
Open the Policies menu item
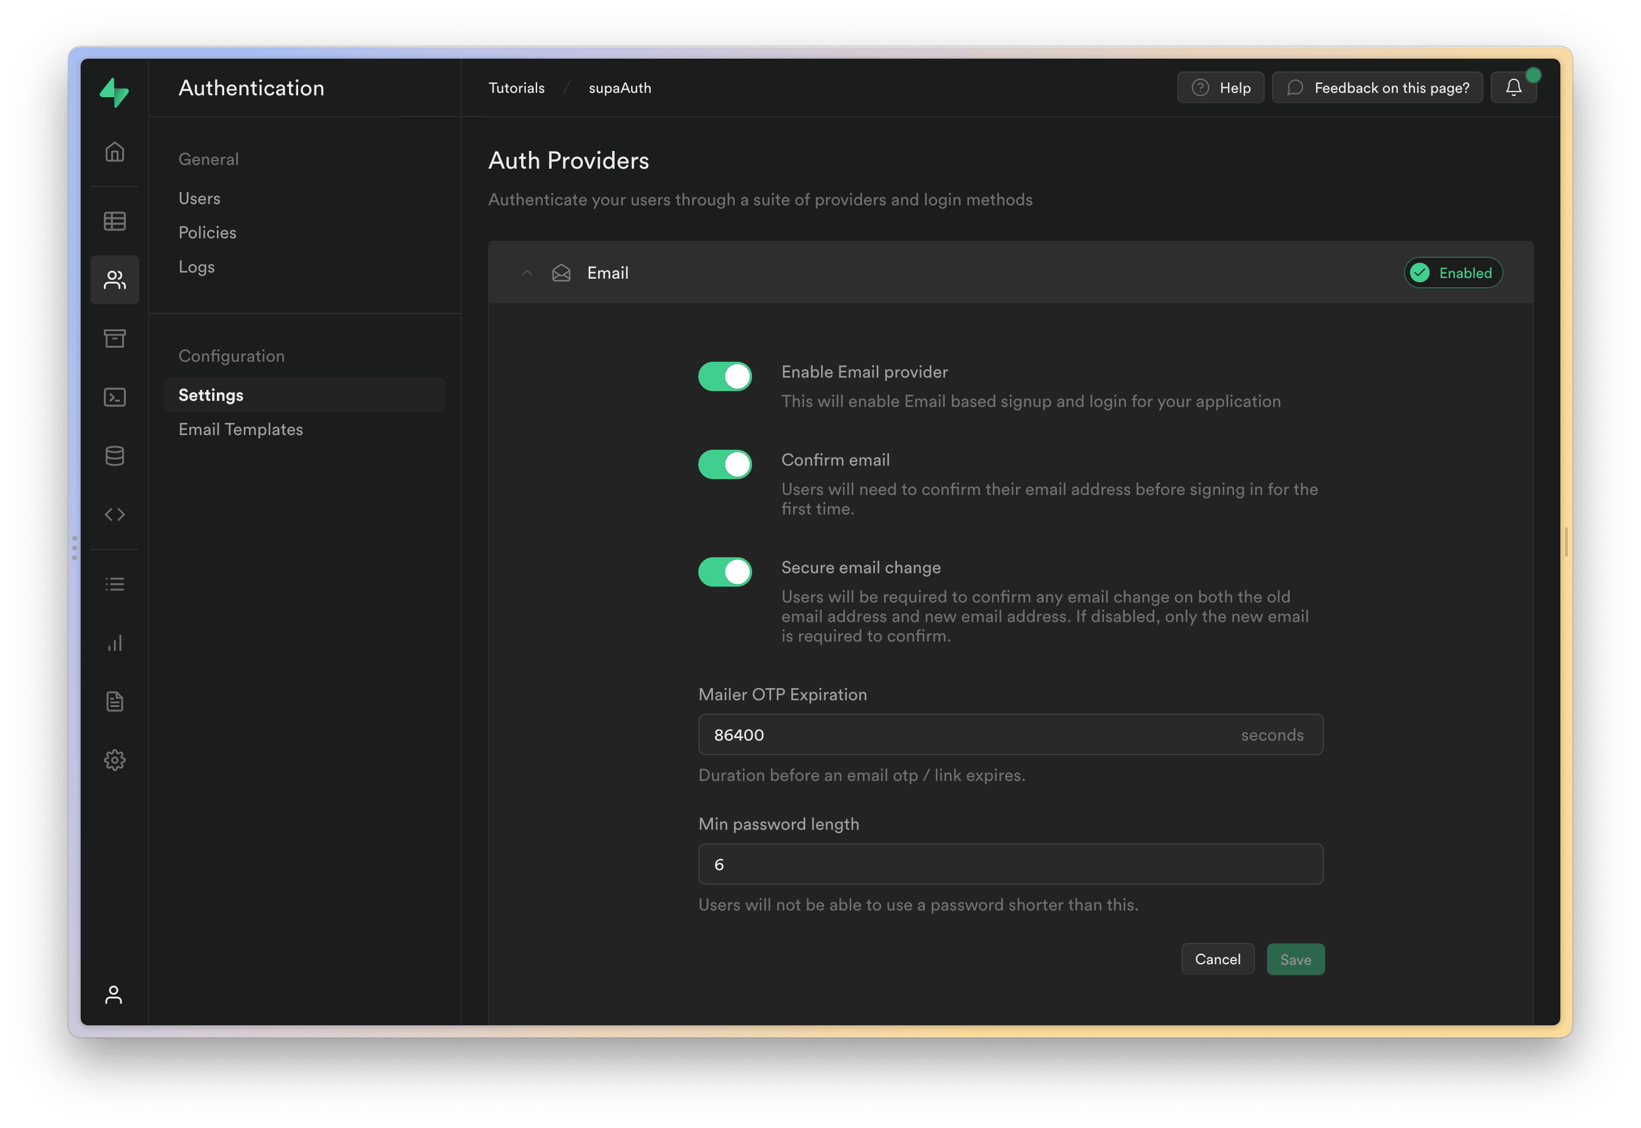click(x=207, y=233)
